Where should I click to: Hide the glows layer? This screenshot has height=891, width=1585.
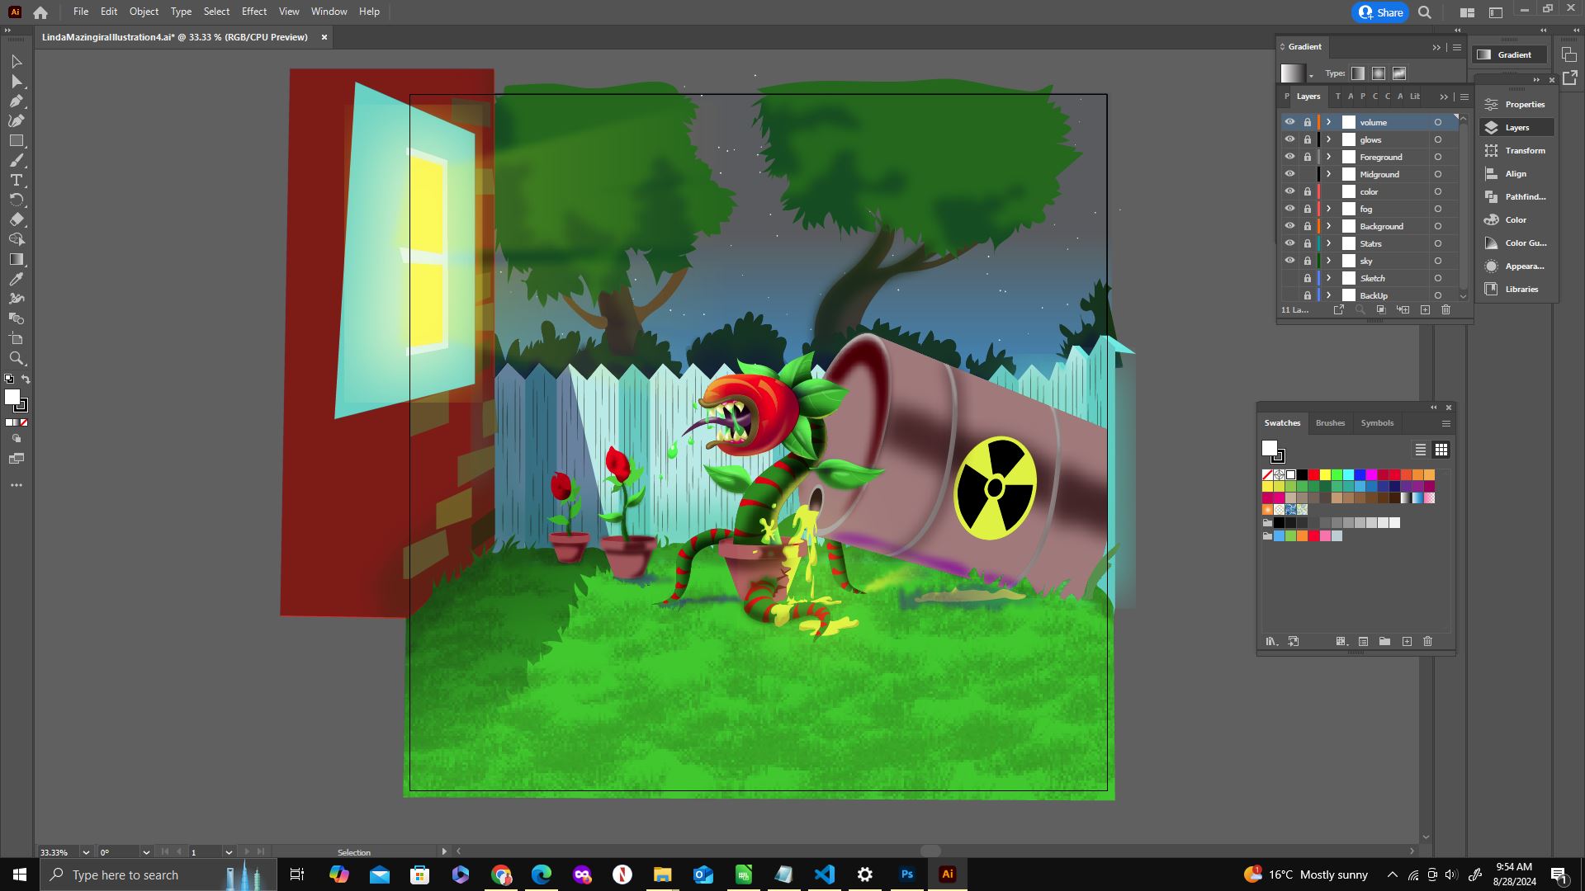click(1289, 139)
